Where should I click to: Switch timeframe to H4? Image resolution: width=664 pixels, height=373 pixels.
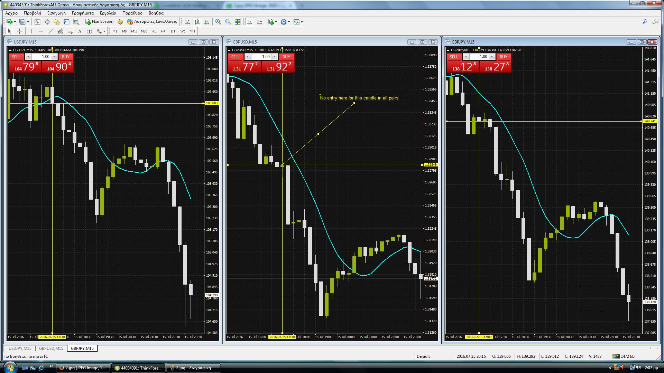163,31
